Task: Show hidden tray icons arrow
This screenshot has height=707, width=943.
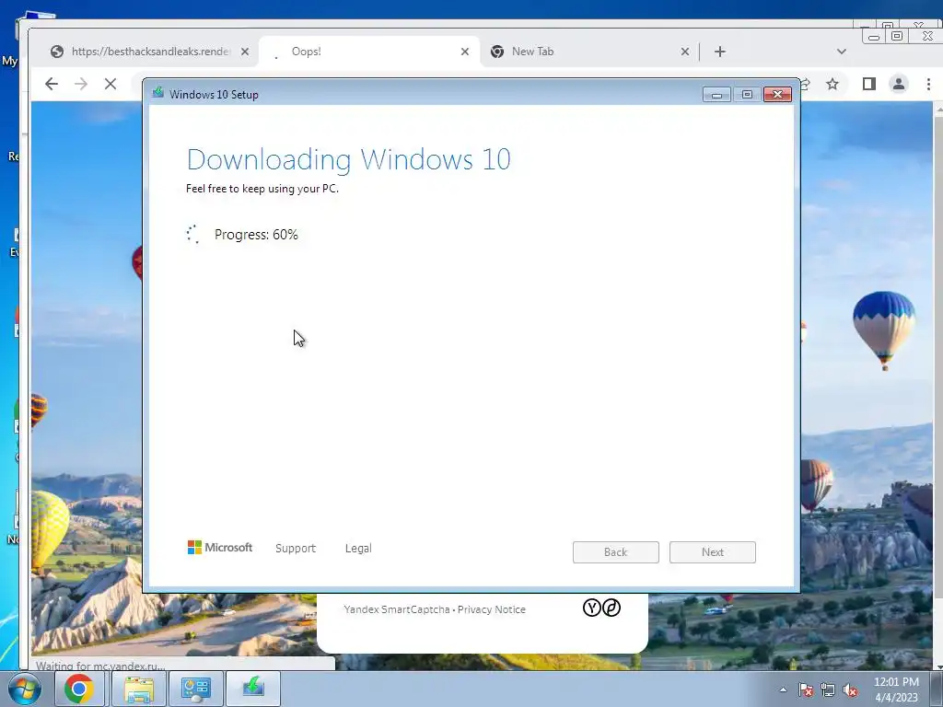Action: [x=783, y=690]
